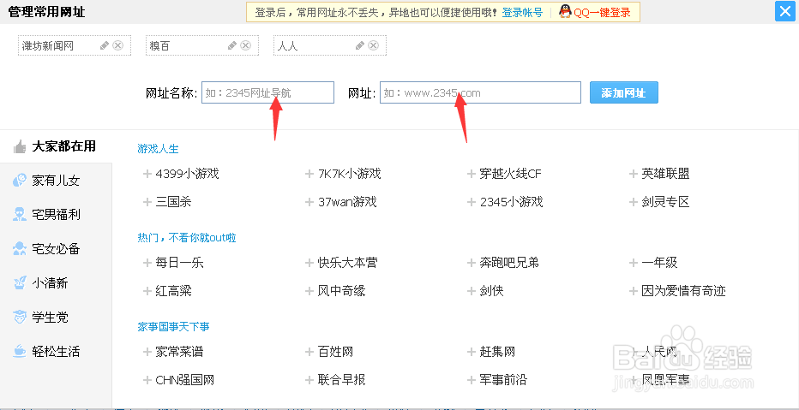Click the 登录帐号 link
Screen dimensions: 799x410
(522, 12)
